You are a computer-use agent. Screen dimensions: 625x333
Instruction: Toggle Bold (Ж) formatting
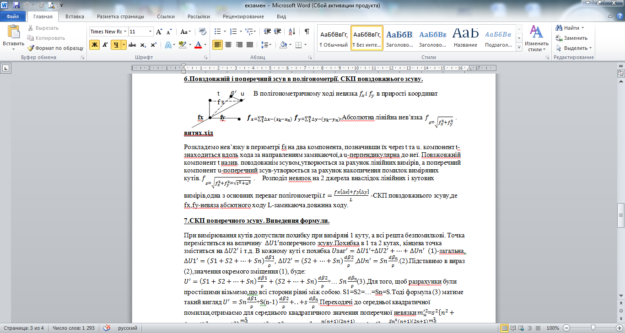[94, 45]
